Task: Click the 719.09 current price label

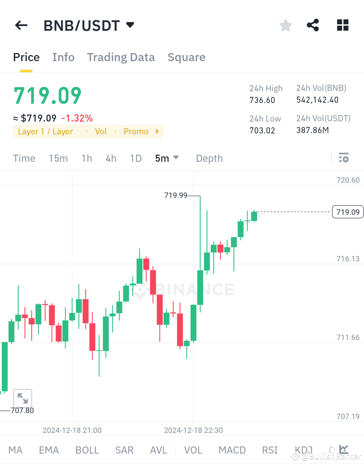Action: coord(347,212)
